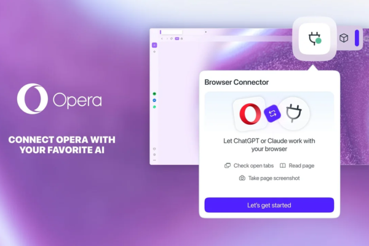Select the active browser tab
This screenshot has height=246, width=369.
171,32
